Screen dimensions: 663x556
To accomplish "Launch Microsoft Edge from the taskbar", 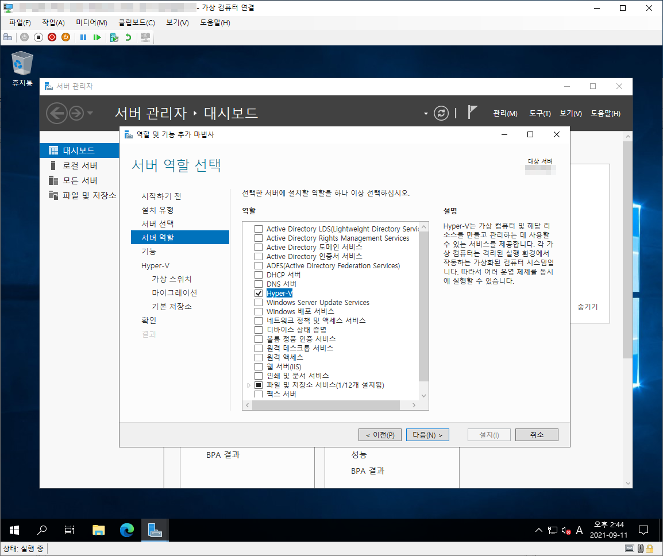I will point(127,530).
